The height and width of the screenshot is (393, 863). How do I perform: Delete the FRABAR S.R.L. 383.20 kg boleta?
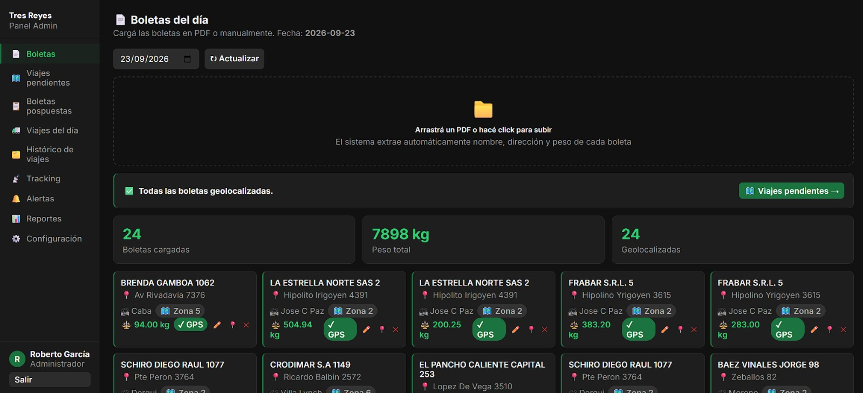pyautogui.click(x=694, y=329)
